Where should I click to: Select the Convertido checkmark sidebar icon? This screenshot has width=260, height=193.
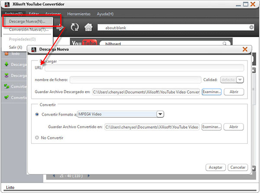(x=6, y=97)
